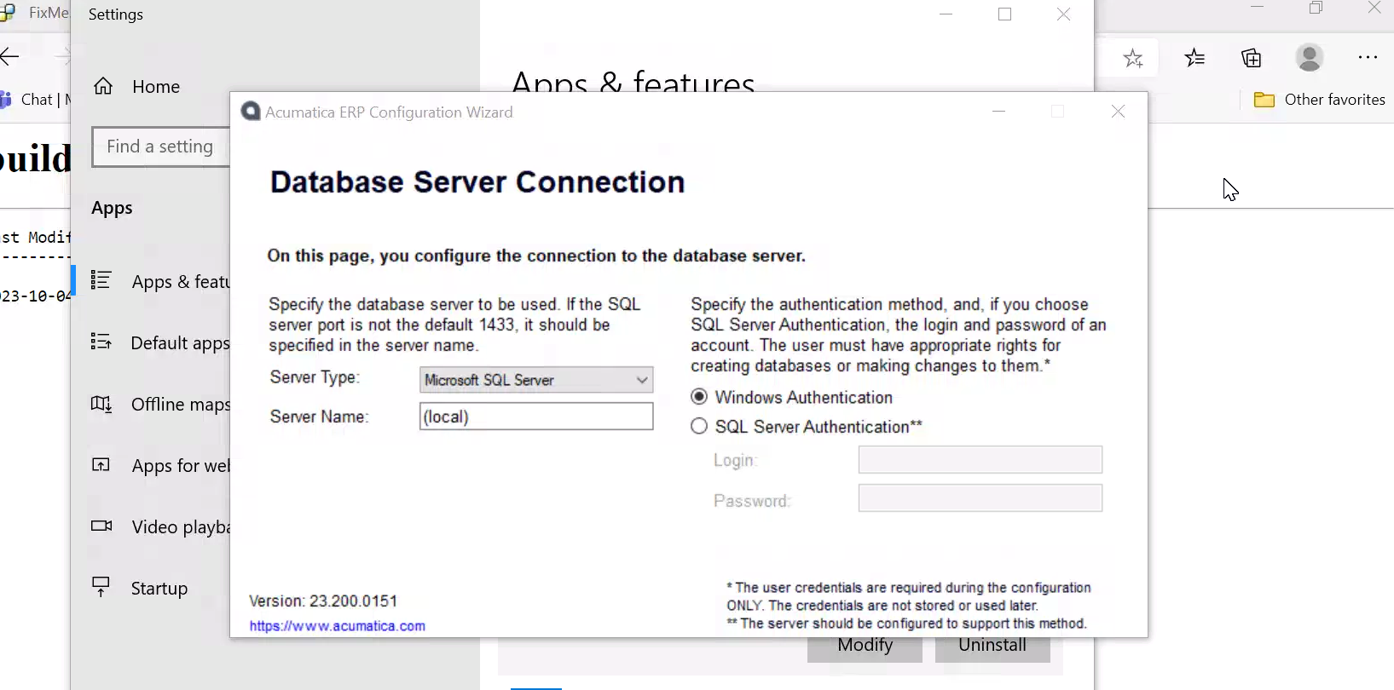Open Default apps settings page
This screenshot has height=690, width=1394.
click(181, 343)
